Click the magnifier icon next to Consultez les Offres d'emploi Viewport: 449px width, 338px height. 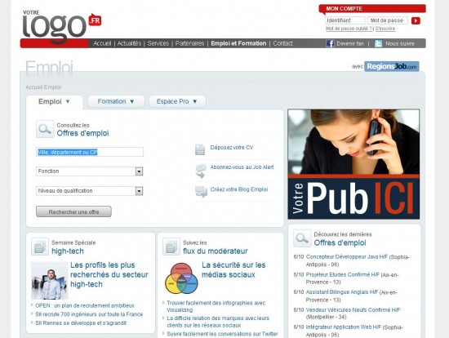click(x=45, y=129)
